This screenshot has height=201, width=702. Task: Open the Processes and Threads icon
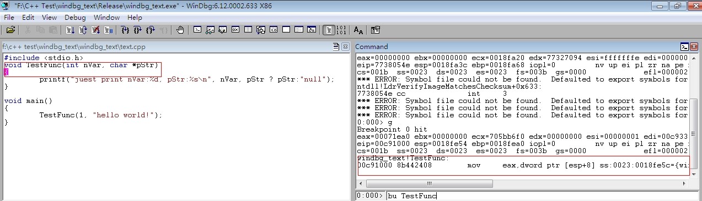(299, 29)
